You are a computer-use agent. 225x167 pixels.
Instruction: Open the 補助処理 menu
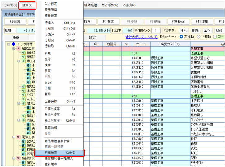coord(91,6)
